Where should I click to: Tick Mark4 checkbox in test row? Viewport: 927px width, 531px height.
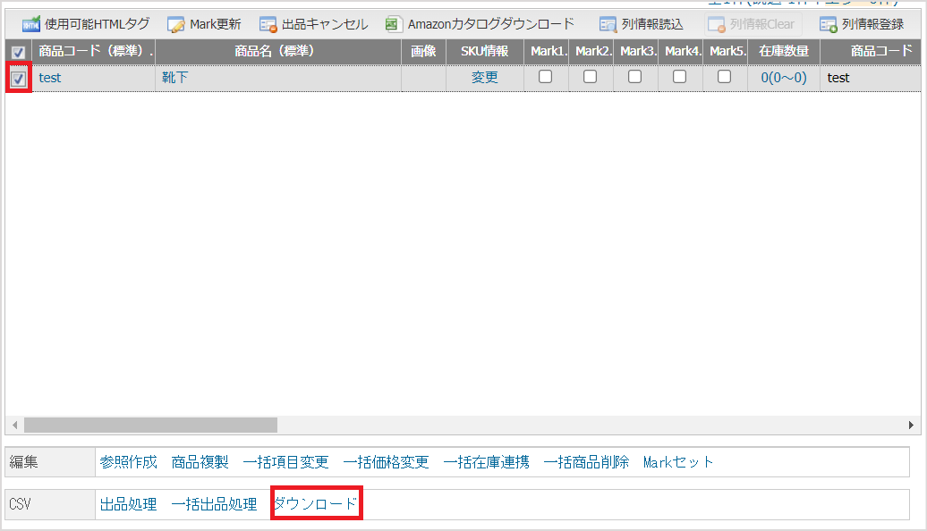pos(680,77)
